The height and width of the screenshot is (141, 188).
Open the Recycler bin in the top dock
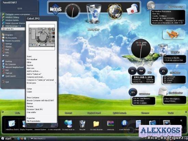pos(94,13)
